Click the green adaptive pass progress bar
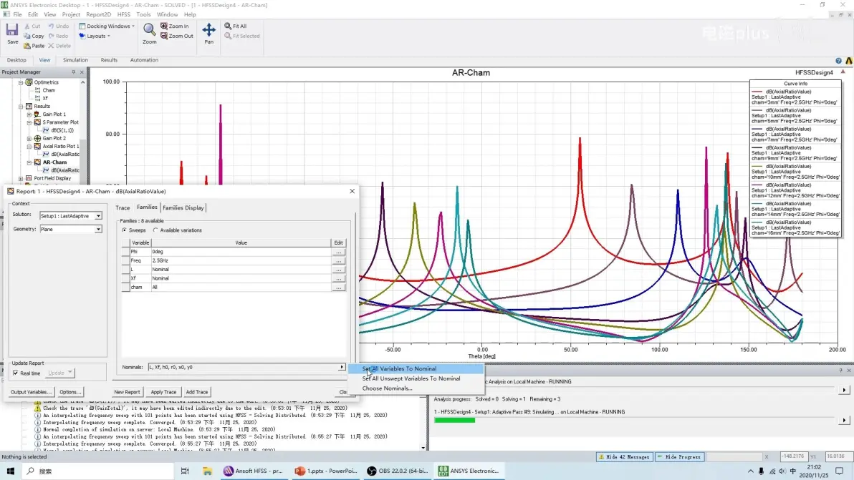Screen dimensions: 854x480 [x=455, y=420]
